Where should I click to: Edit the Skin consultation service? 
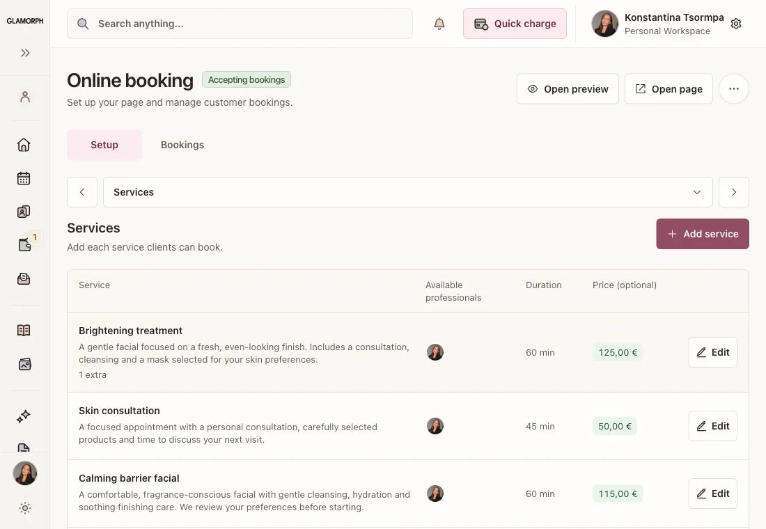coord(713,426)
